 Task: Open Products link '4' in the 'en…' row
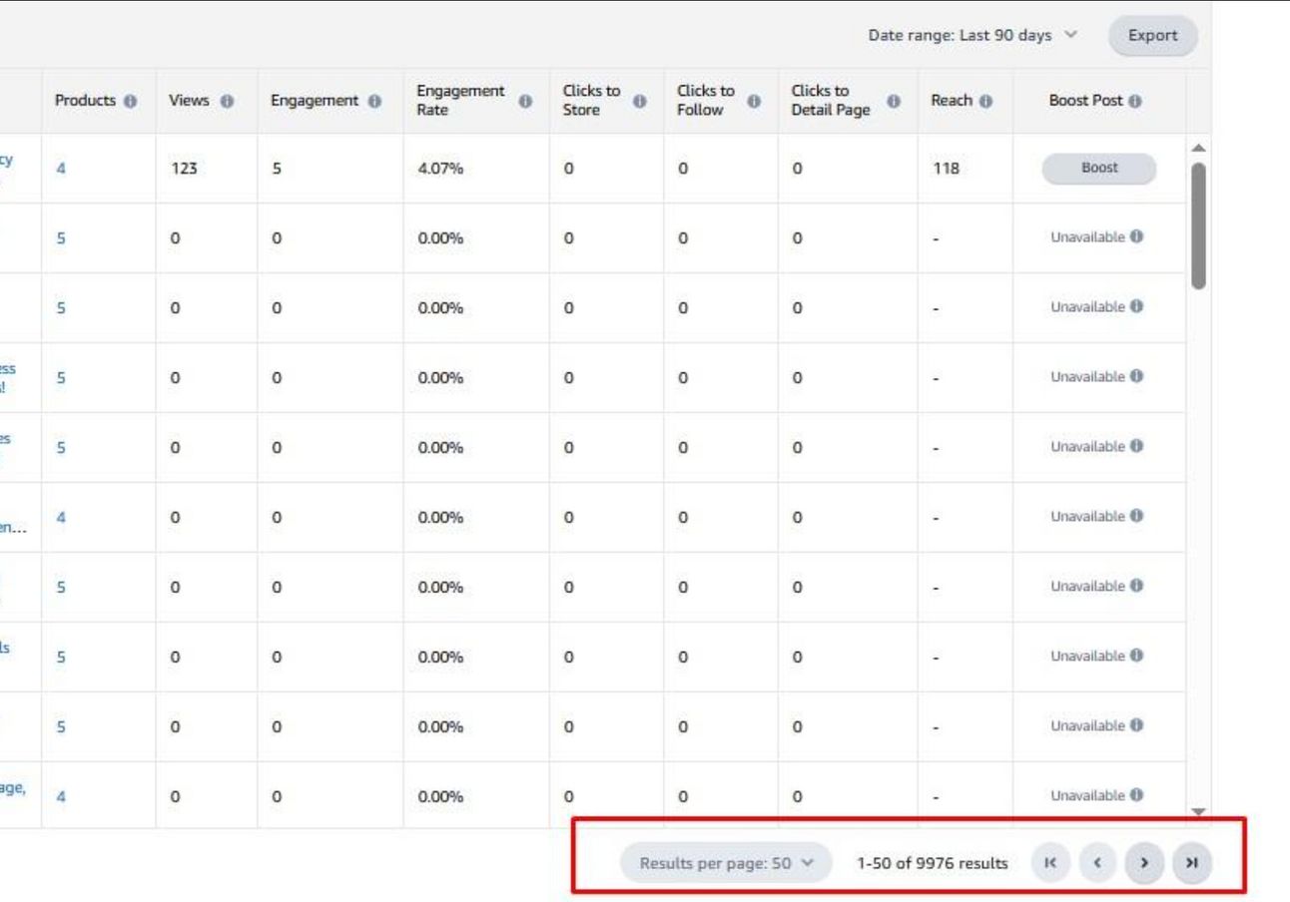(x=61, y=518)
